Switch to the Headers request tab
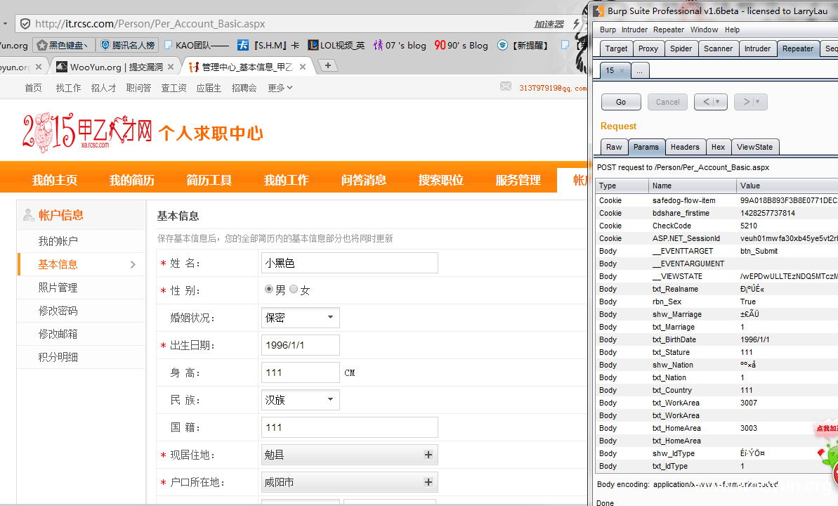The height and width of the screenshot is (506, 838). tap(685, 147)
